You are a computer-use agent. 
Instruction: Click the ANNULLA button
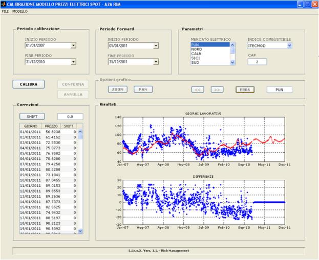pyautogui.click(x=73, y=94)
